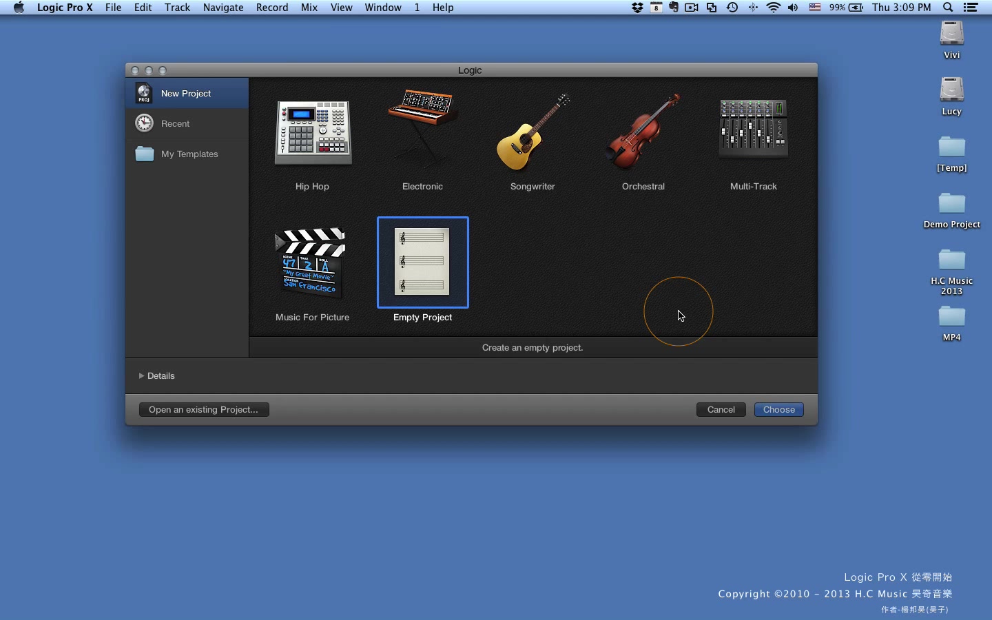Click the Dropbox menu bar icon
The image size is (992, 620).
click(638, 8)
